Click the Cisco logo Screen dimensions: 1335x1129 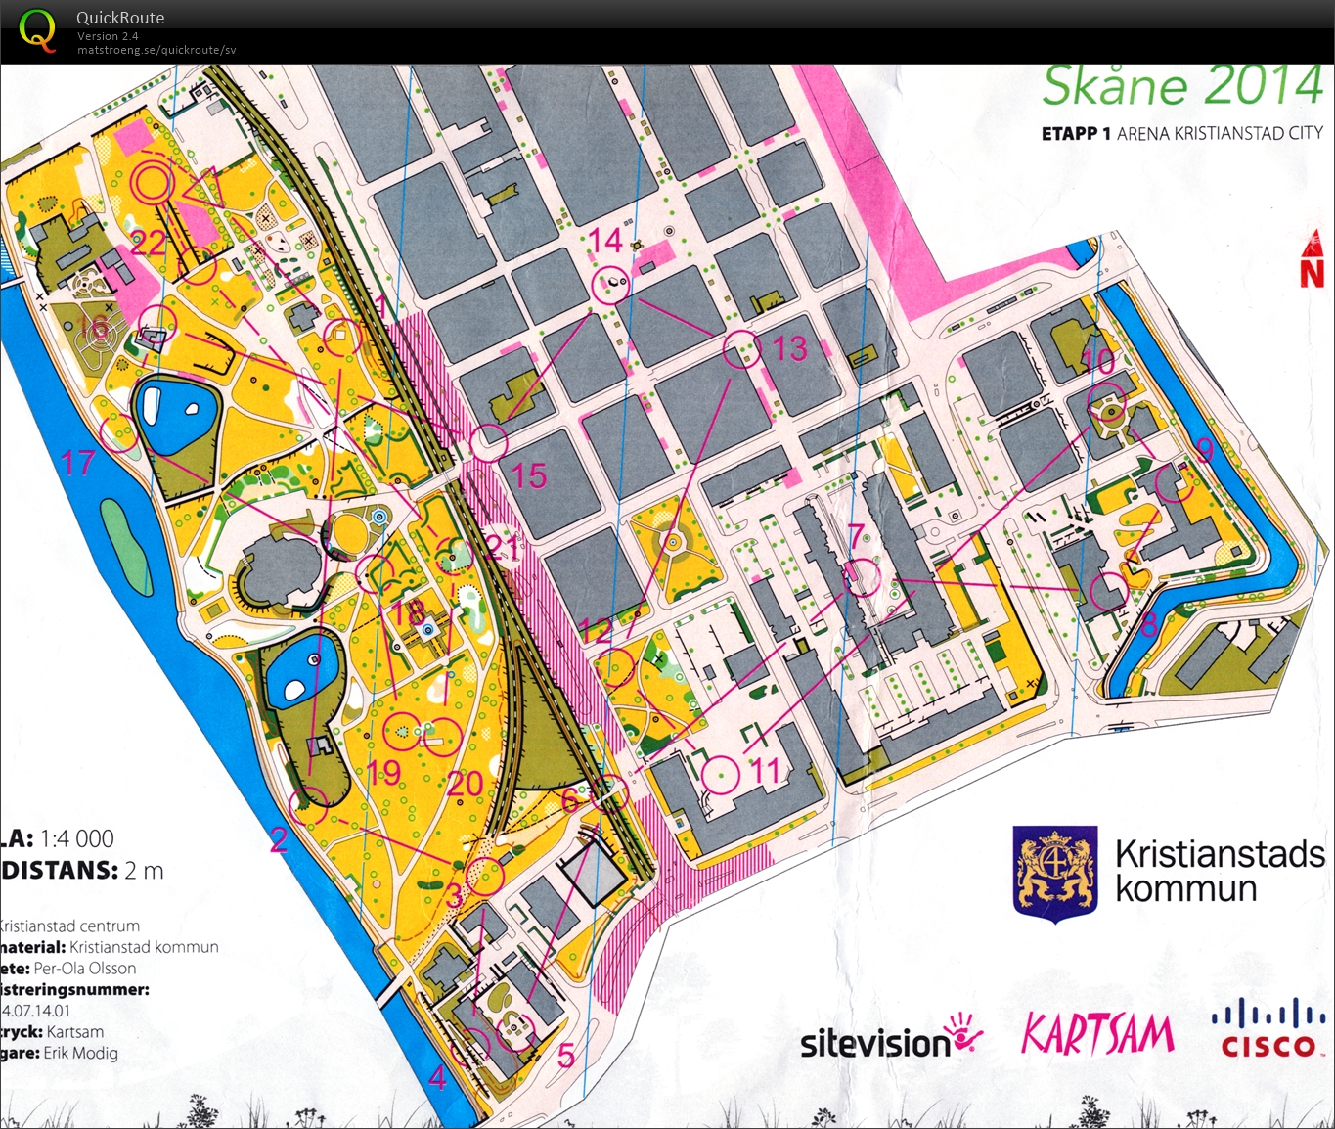[1268, 1027]
